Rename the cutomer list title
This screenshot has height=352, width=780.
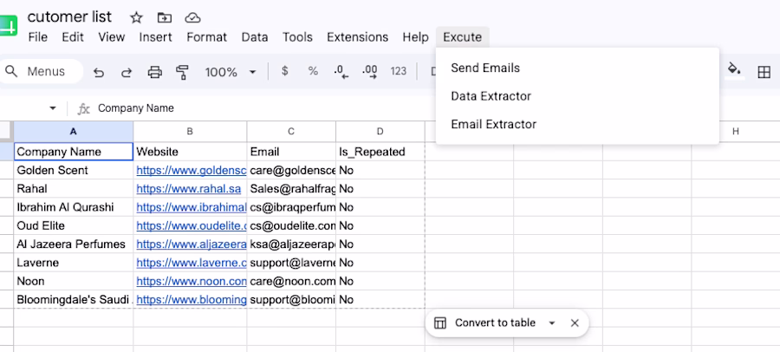click(x=69, y=17)
